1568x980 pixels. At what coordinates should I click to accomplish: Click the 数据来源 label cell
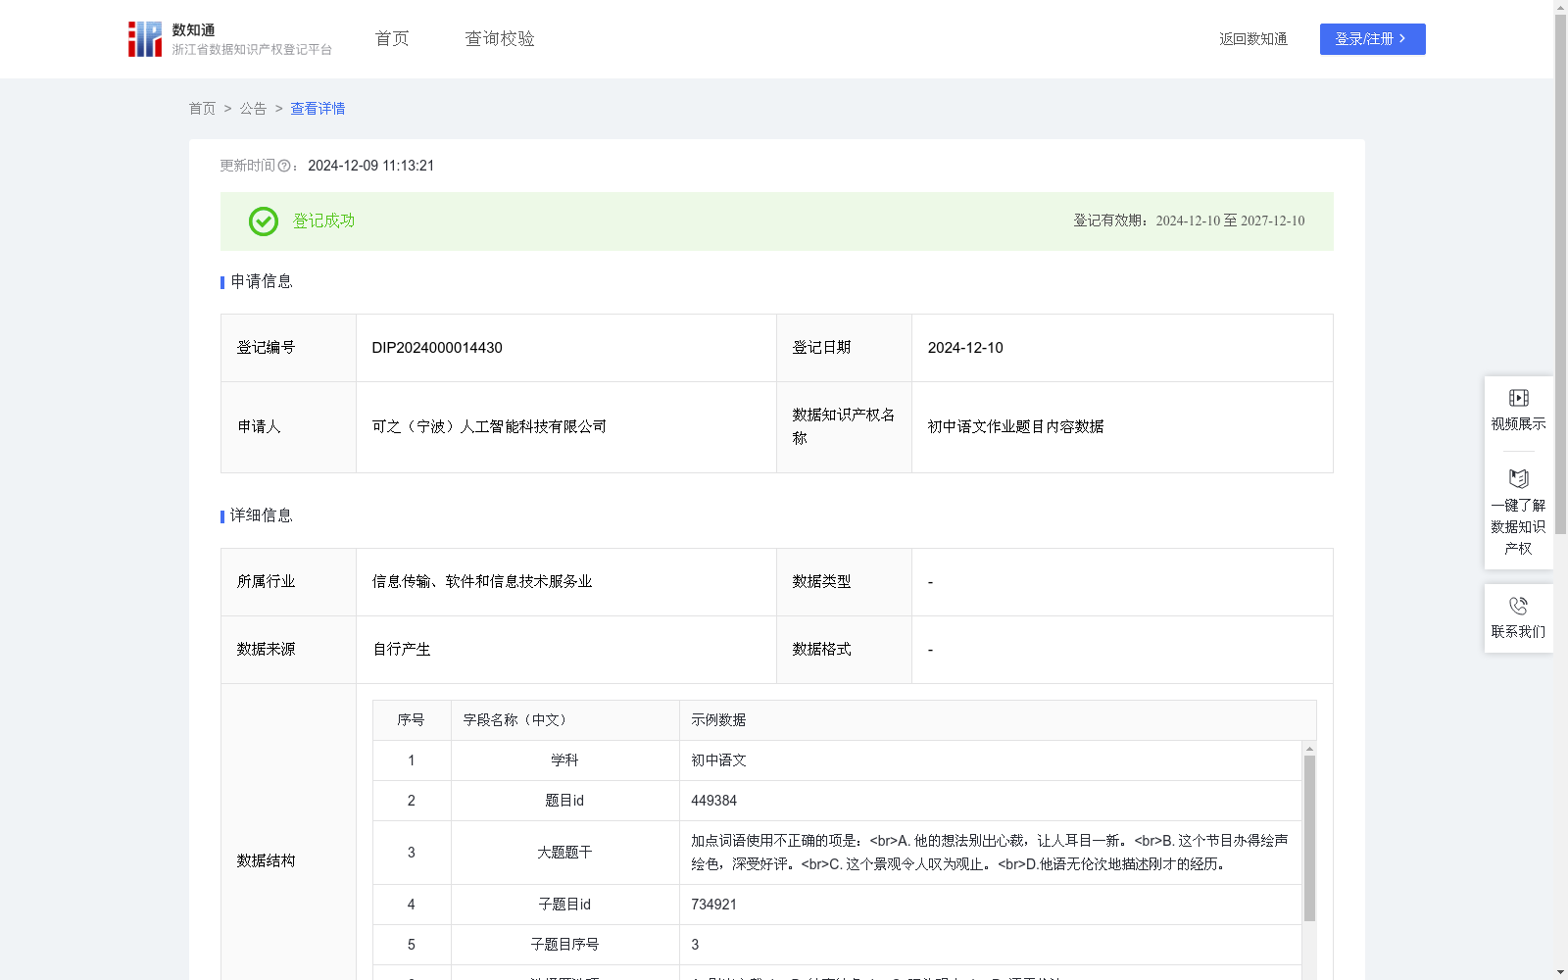(288, 650)
